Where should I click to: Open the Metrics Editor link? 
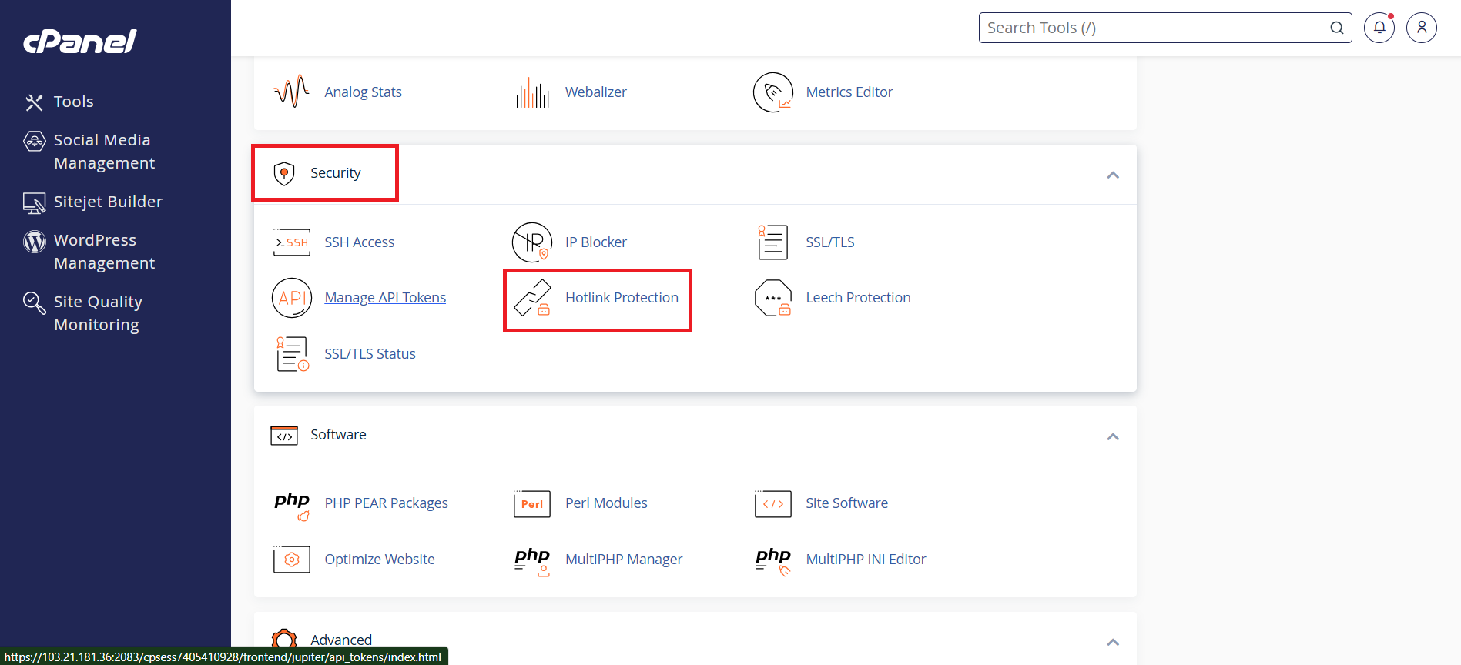pyautogui.click(x=849, y=92)
